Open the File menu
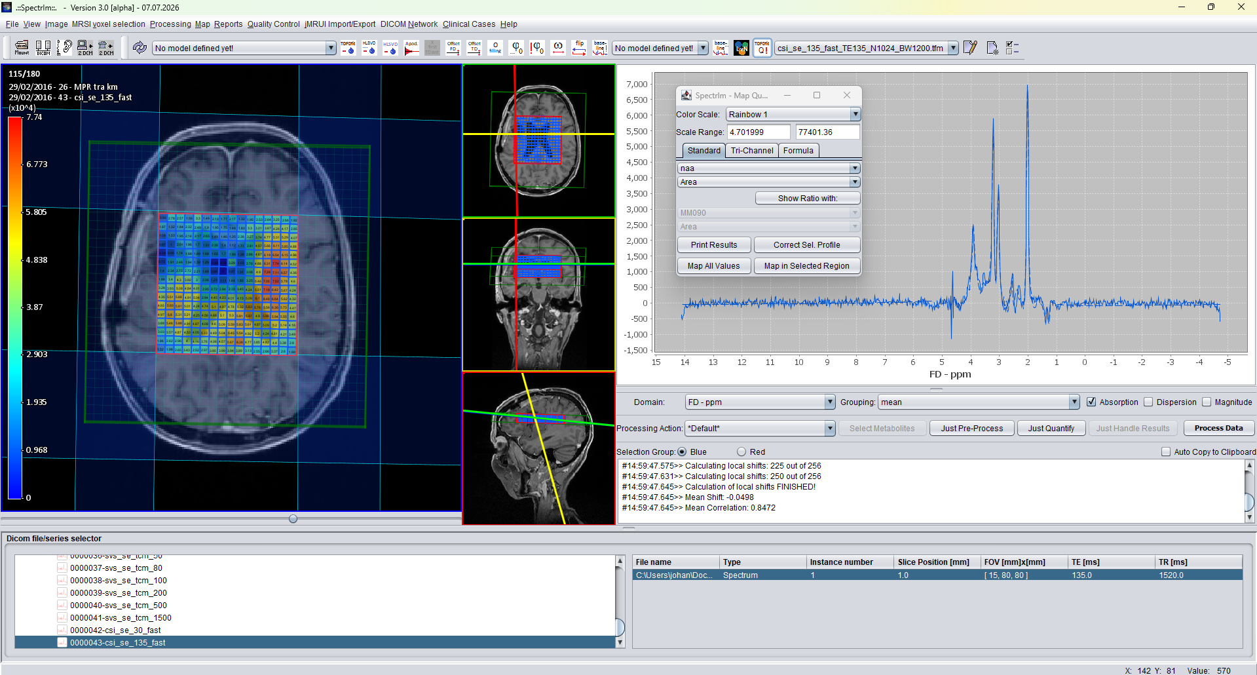1257x675 pixels. pyautogui.click(x=12, y=24)
